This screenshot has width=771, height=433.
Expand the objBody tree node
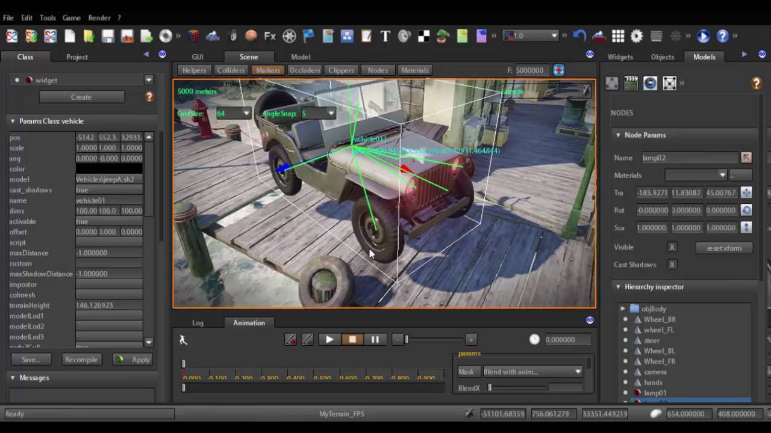point(623,309)
